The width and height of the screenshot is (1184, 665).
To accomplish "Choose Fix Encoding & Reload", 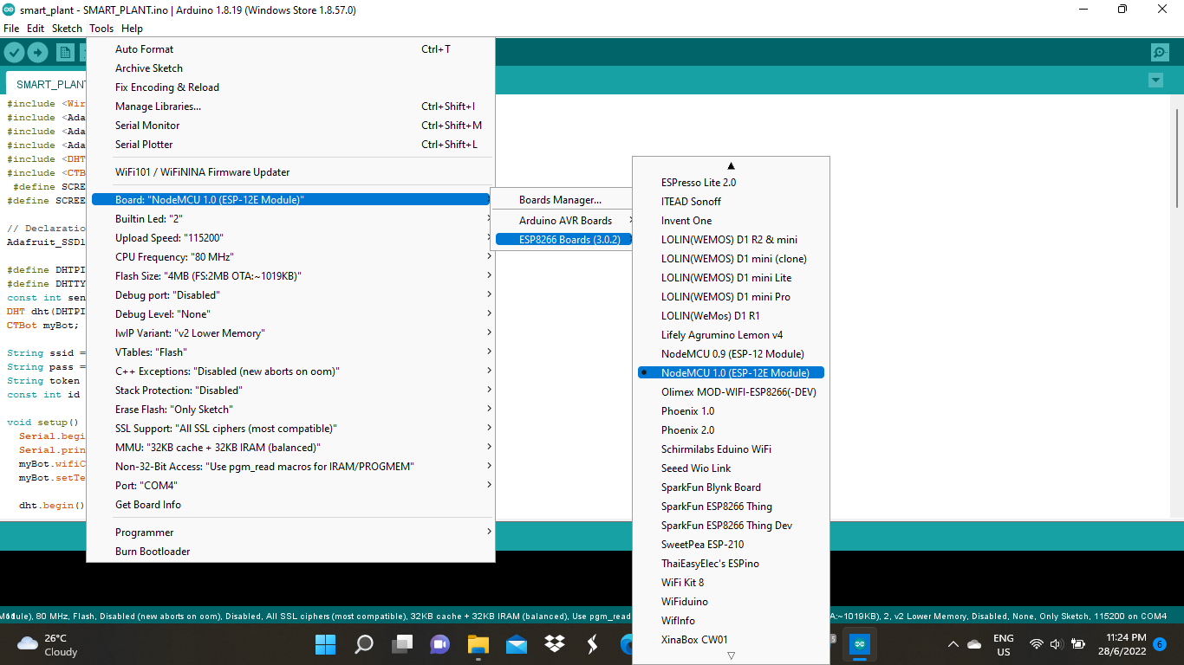I will (x=291, y=87).
